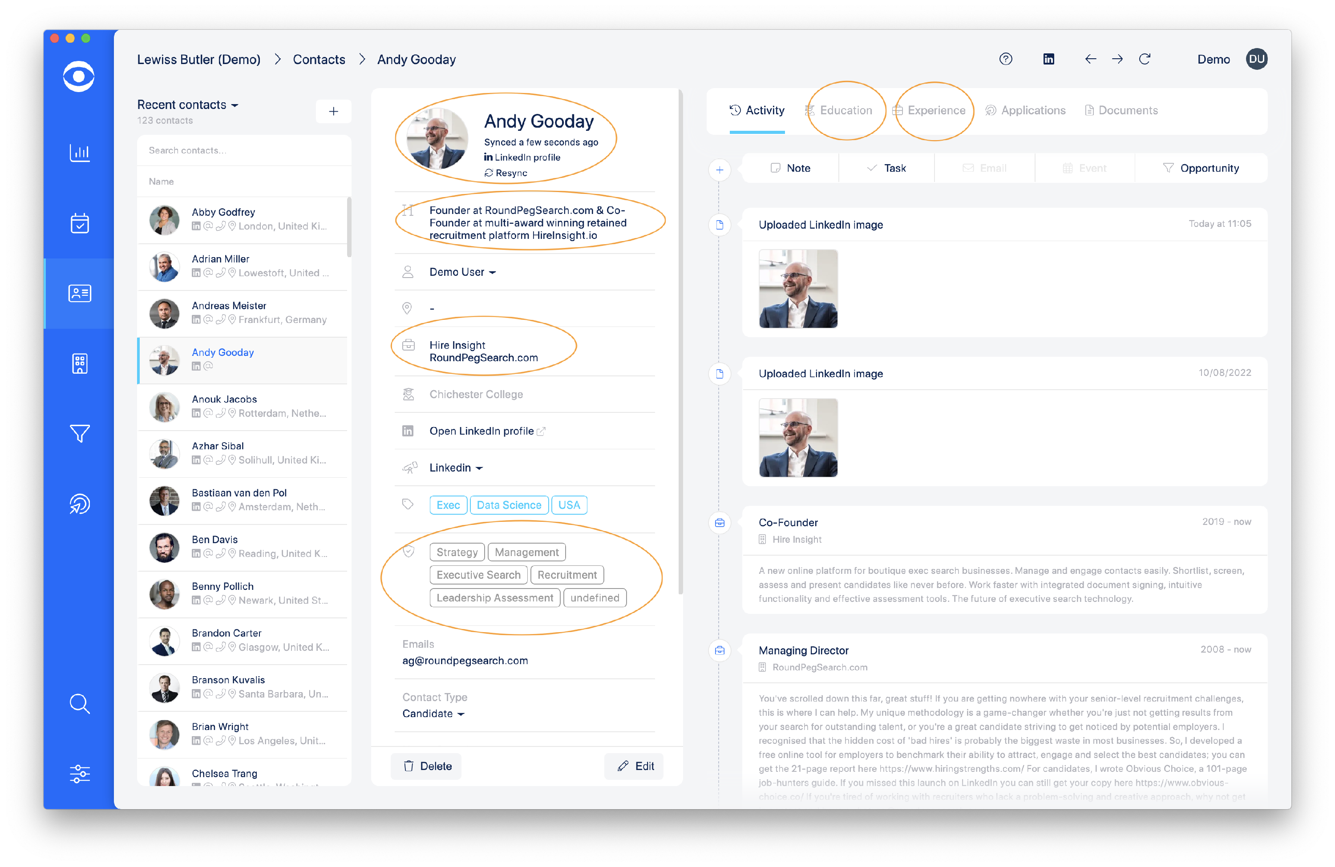The image size is (1335, 867).
Task: Click the help question mark icon
Action: [1006, 59]
